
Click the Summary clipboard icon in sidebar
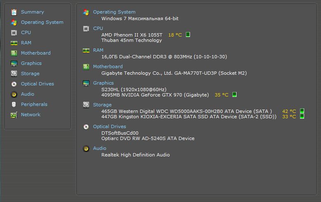[x=14, y=12]
